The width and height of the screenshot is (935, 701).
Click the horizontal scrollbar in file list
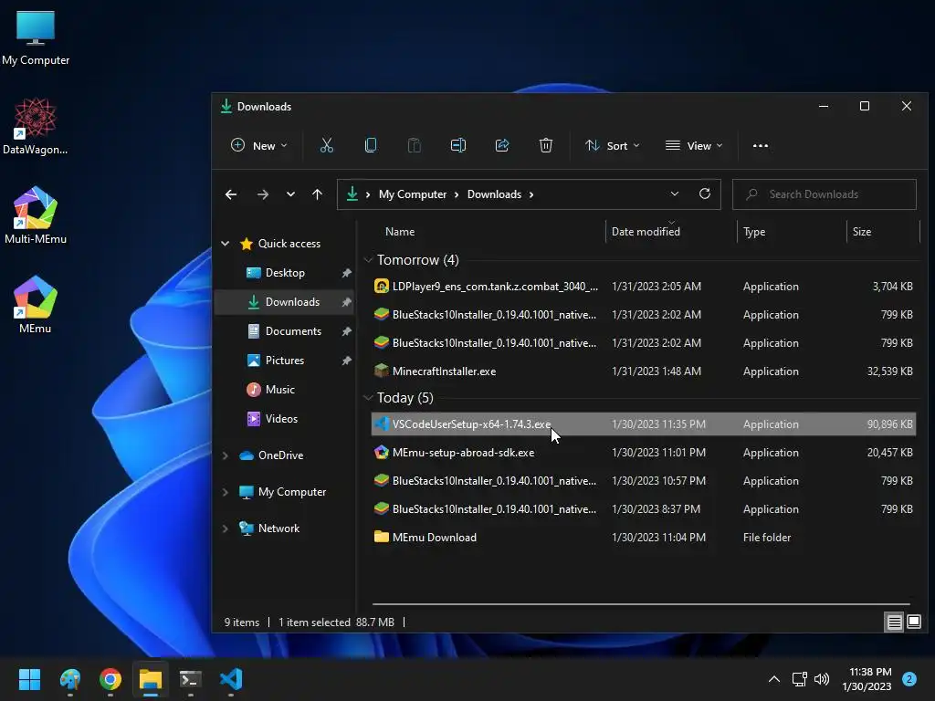click(x=641, y=604)
